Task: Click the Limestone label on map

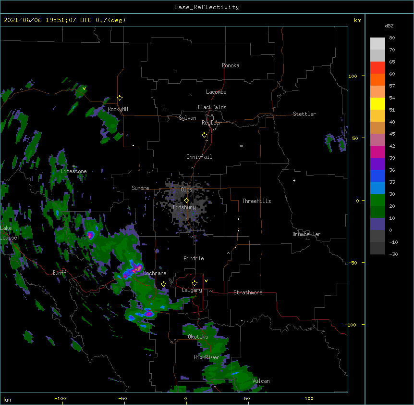Action: [x=73, y=171]
